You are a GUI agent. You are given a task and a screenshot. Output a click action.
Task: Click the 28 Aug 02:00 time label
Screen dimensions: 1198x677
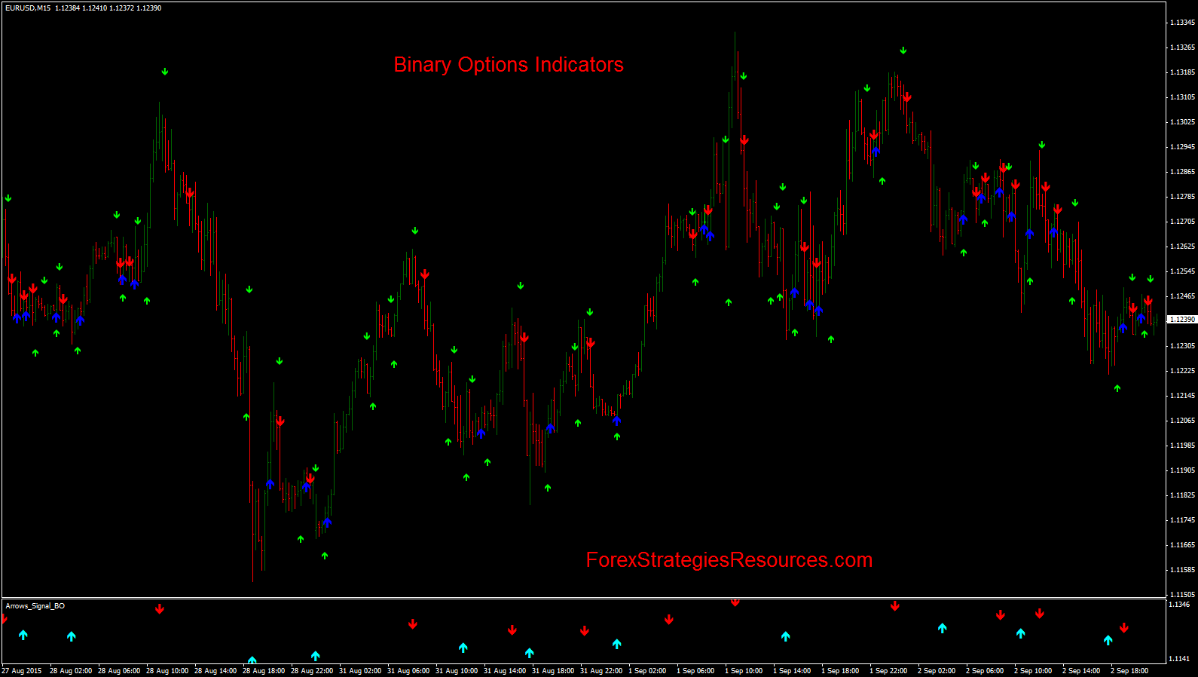(71, 671)
